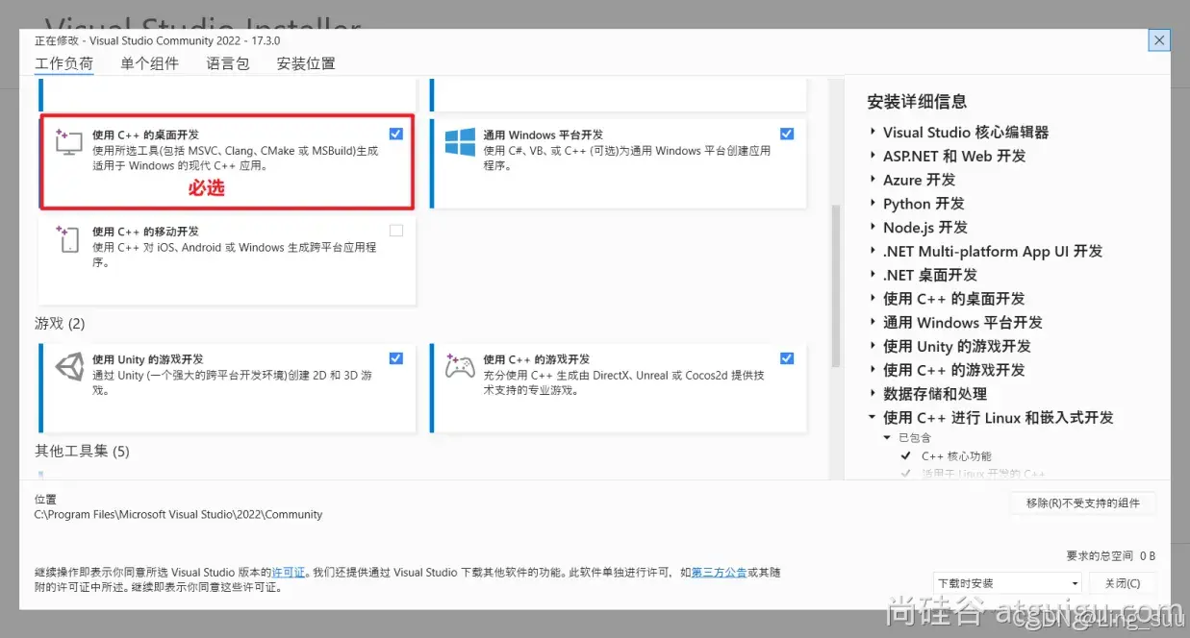Uncheck 使用 C++ 的桌面开发 checkbox
Image resolution: width=1190 pixels, height=638 pixels.
(x=396, y=134)
